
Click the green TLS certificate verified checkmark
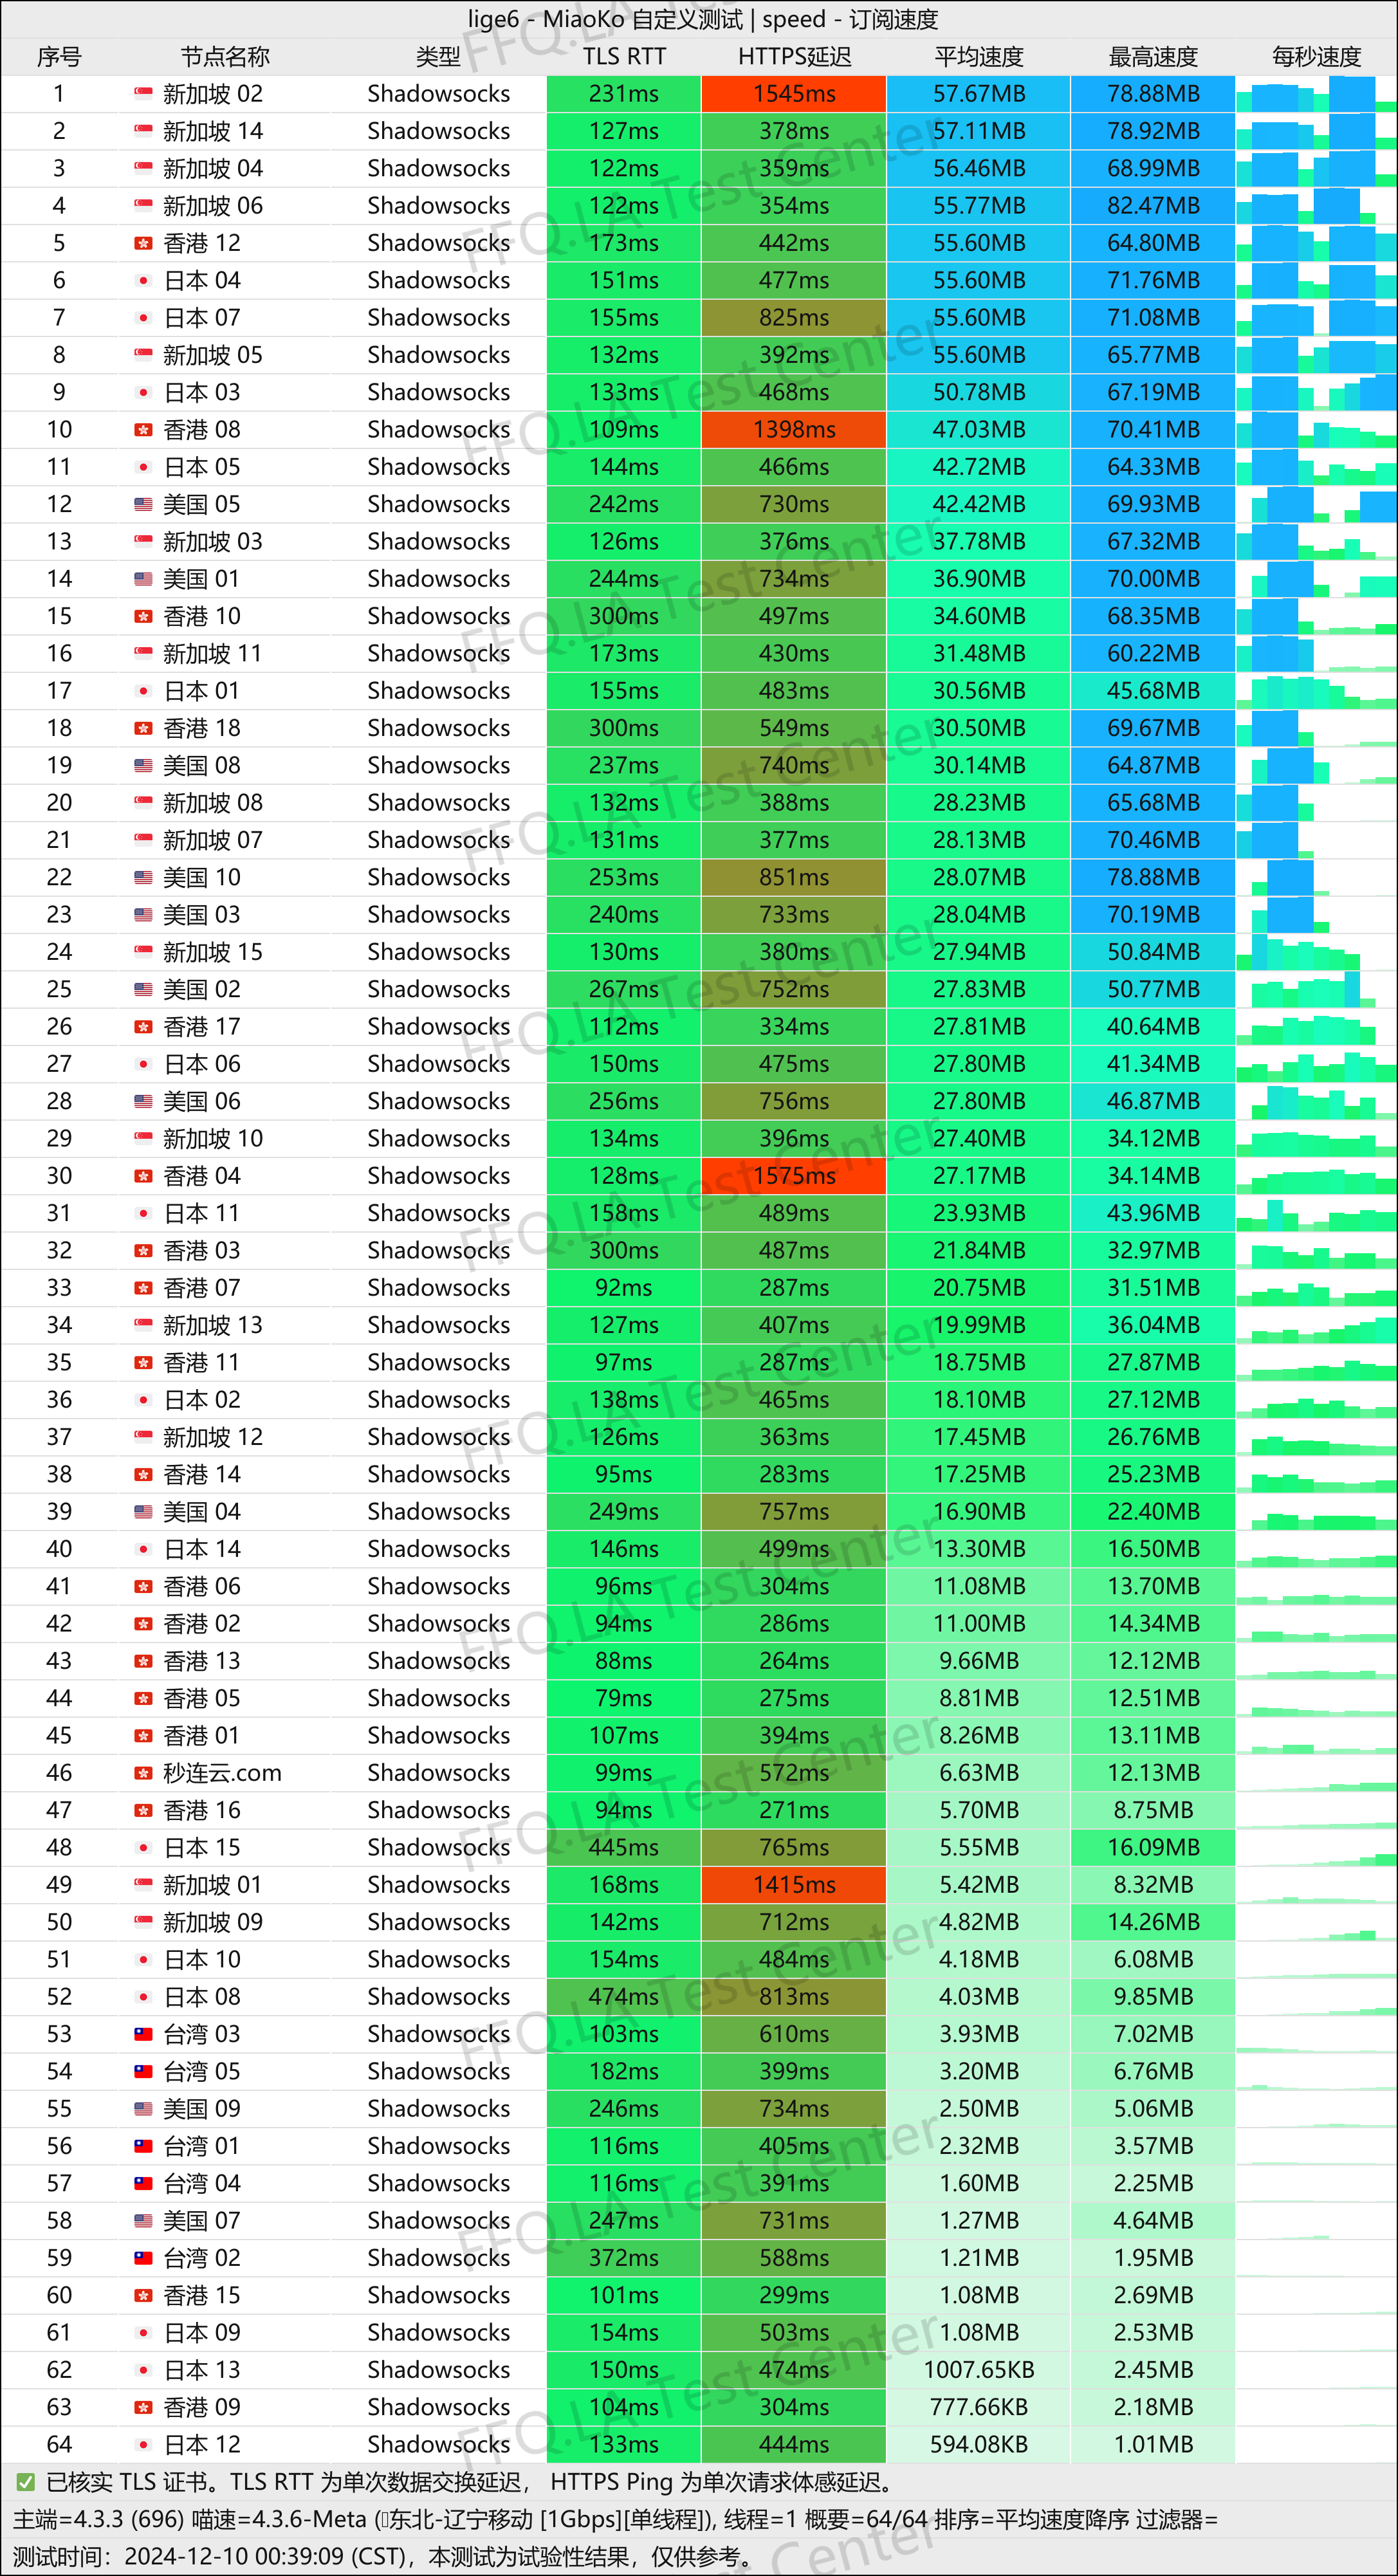(x=26, y=2483)
